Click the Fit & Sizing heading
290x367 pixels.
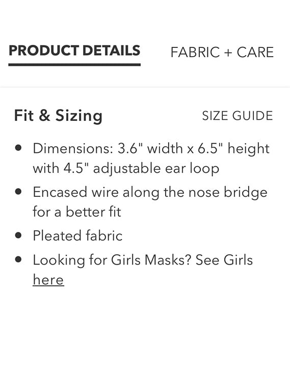[x=58, y=116]
